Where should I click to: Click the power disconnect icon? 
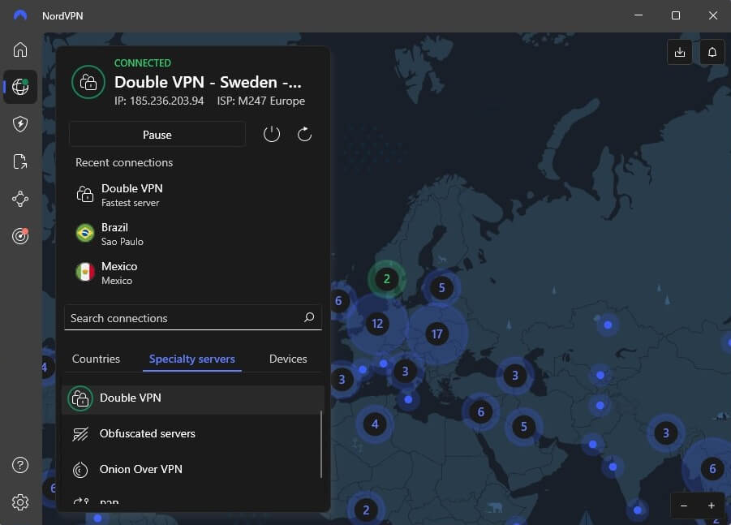point(272,134)
